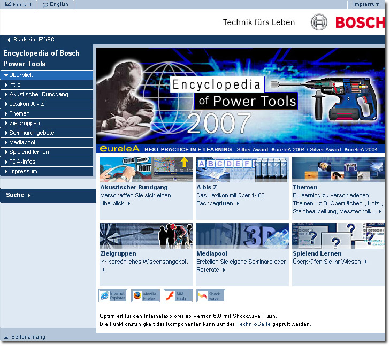390x346 pixels.
Task: Click the Mozilla Firefox badge icon
Action: (146, 296)
